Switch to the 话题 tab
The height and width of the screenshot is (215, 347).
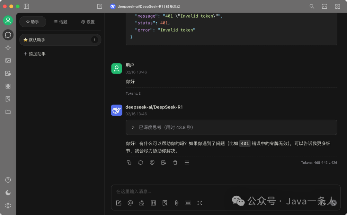pos(60,21)
